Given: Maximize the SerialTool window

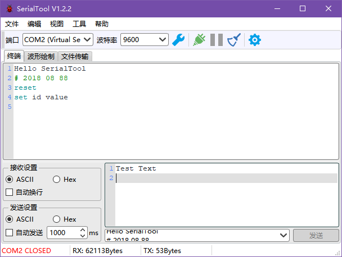Looking at the screenshot, I should tap(303, 9).
